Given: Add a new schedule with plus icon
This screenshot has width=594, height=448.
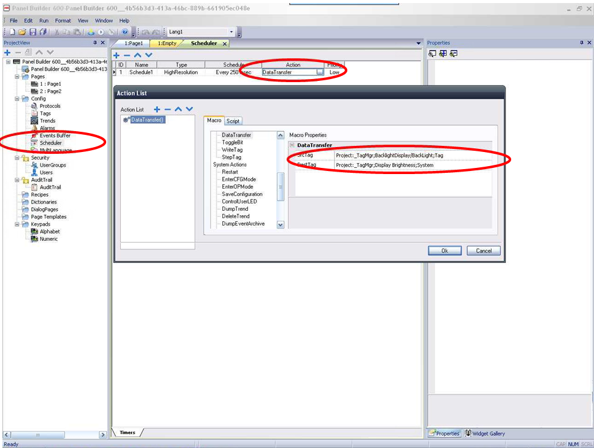Looking at the screenshot, I should pos(117,55).
